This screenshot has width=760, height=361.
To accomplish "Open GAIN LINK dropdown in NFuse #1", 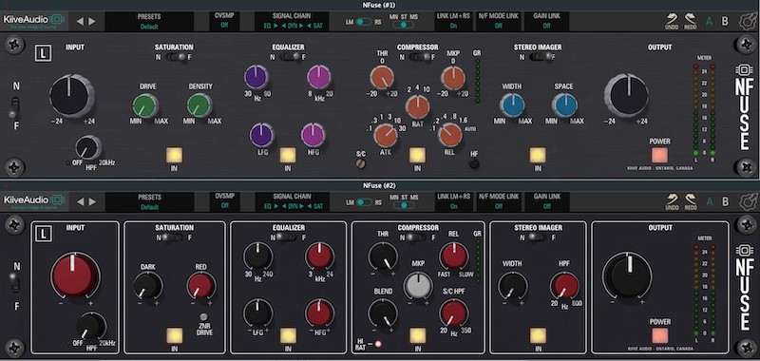I will pyautogui.click(x=547, y=21).
